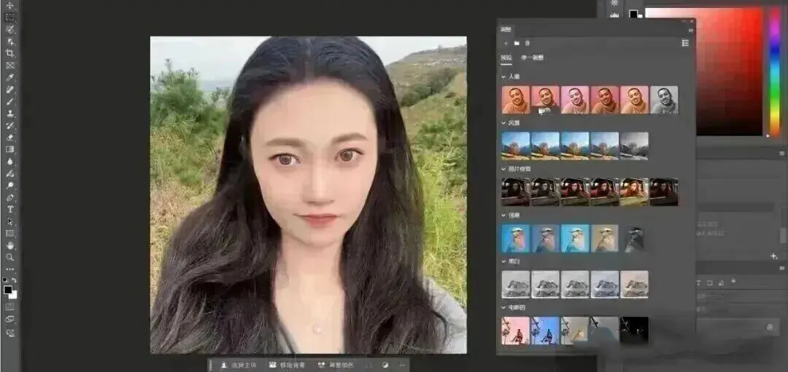Image resolution: width=788 pixels, height=372 pixels.
Task: Toggle list view icon in Adjustments panel
Action: coord(685,44)
